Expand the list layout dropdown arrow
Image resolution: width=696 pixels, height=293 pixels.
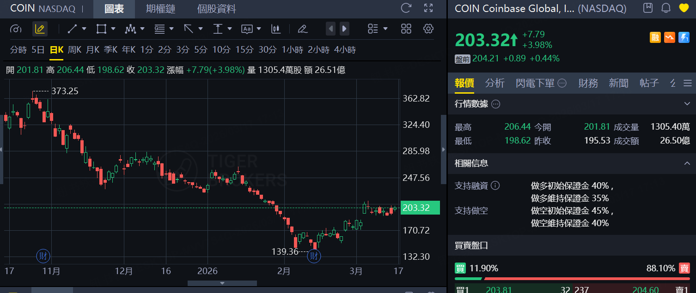click(x=385, y=29)
